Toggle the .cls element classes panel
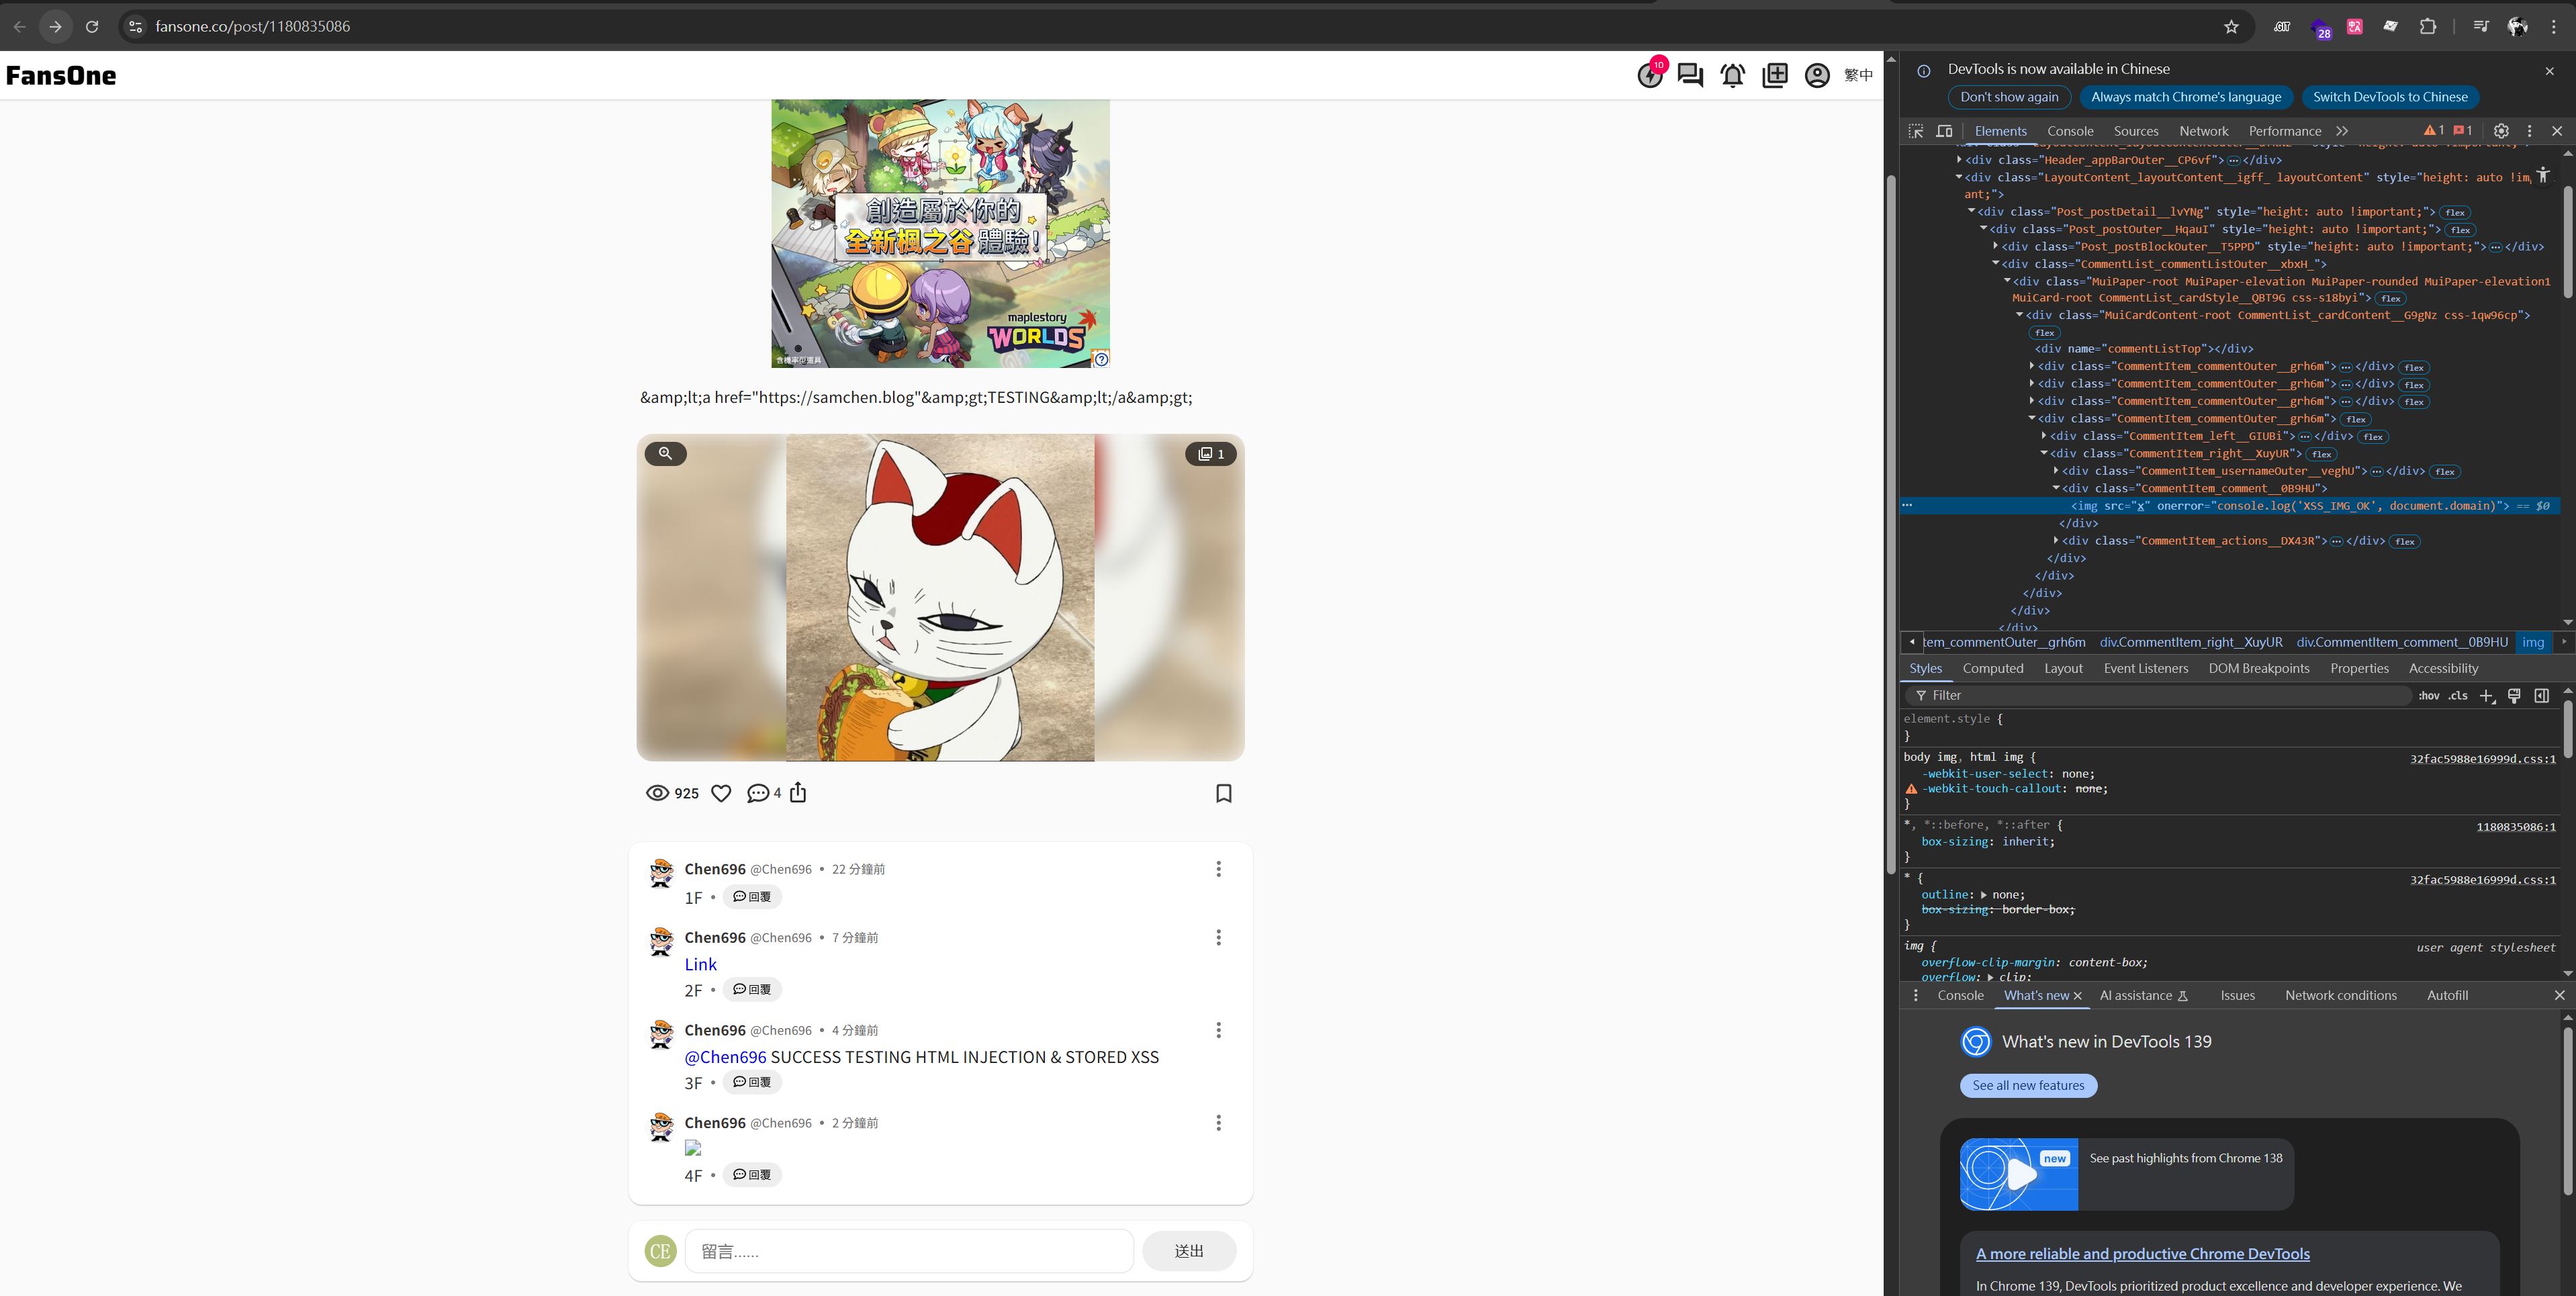Viewport: 2576px width, 1296px height. (x=2458, y=696)
